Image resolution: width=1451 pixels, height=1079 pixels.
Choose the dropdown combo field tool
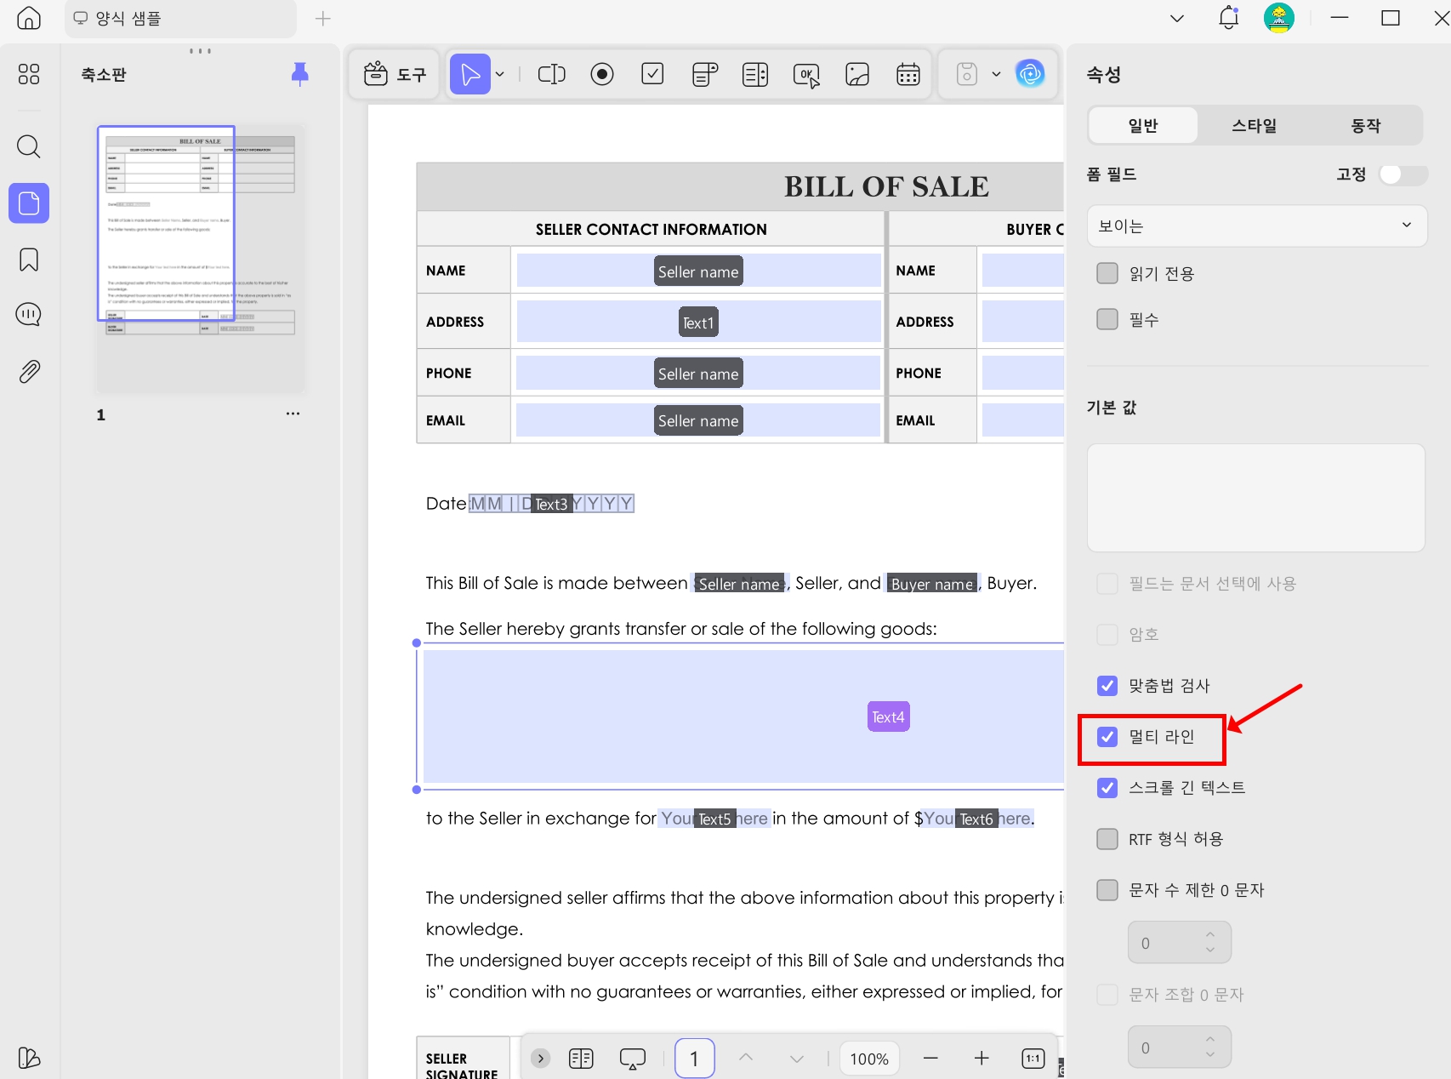[x=704, y=74]
